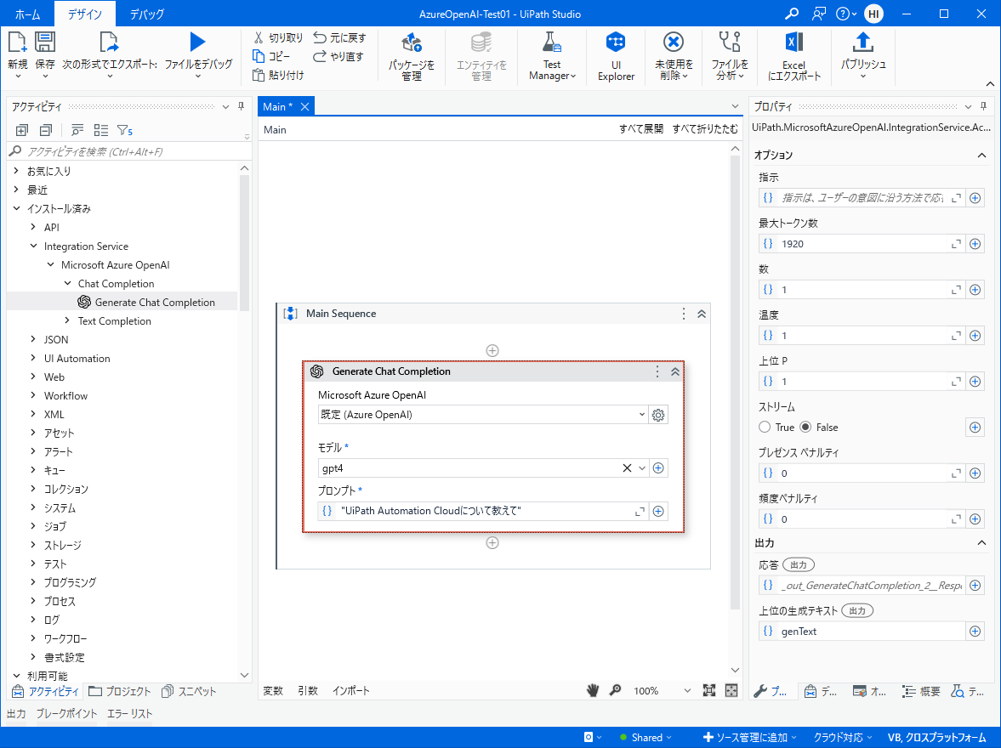Click 元に戻す (Undo)
This screenshot has width=1001, height=748.
[x=339, y=37]
